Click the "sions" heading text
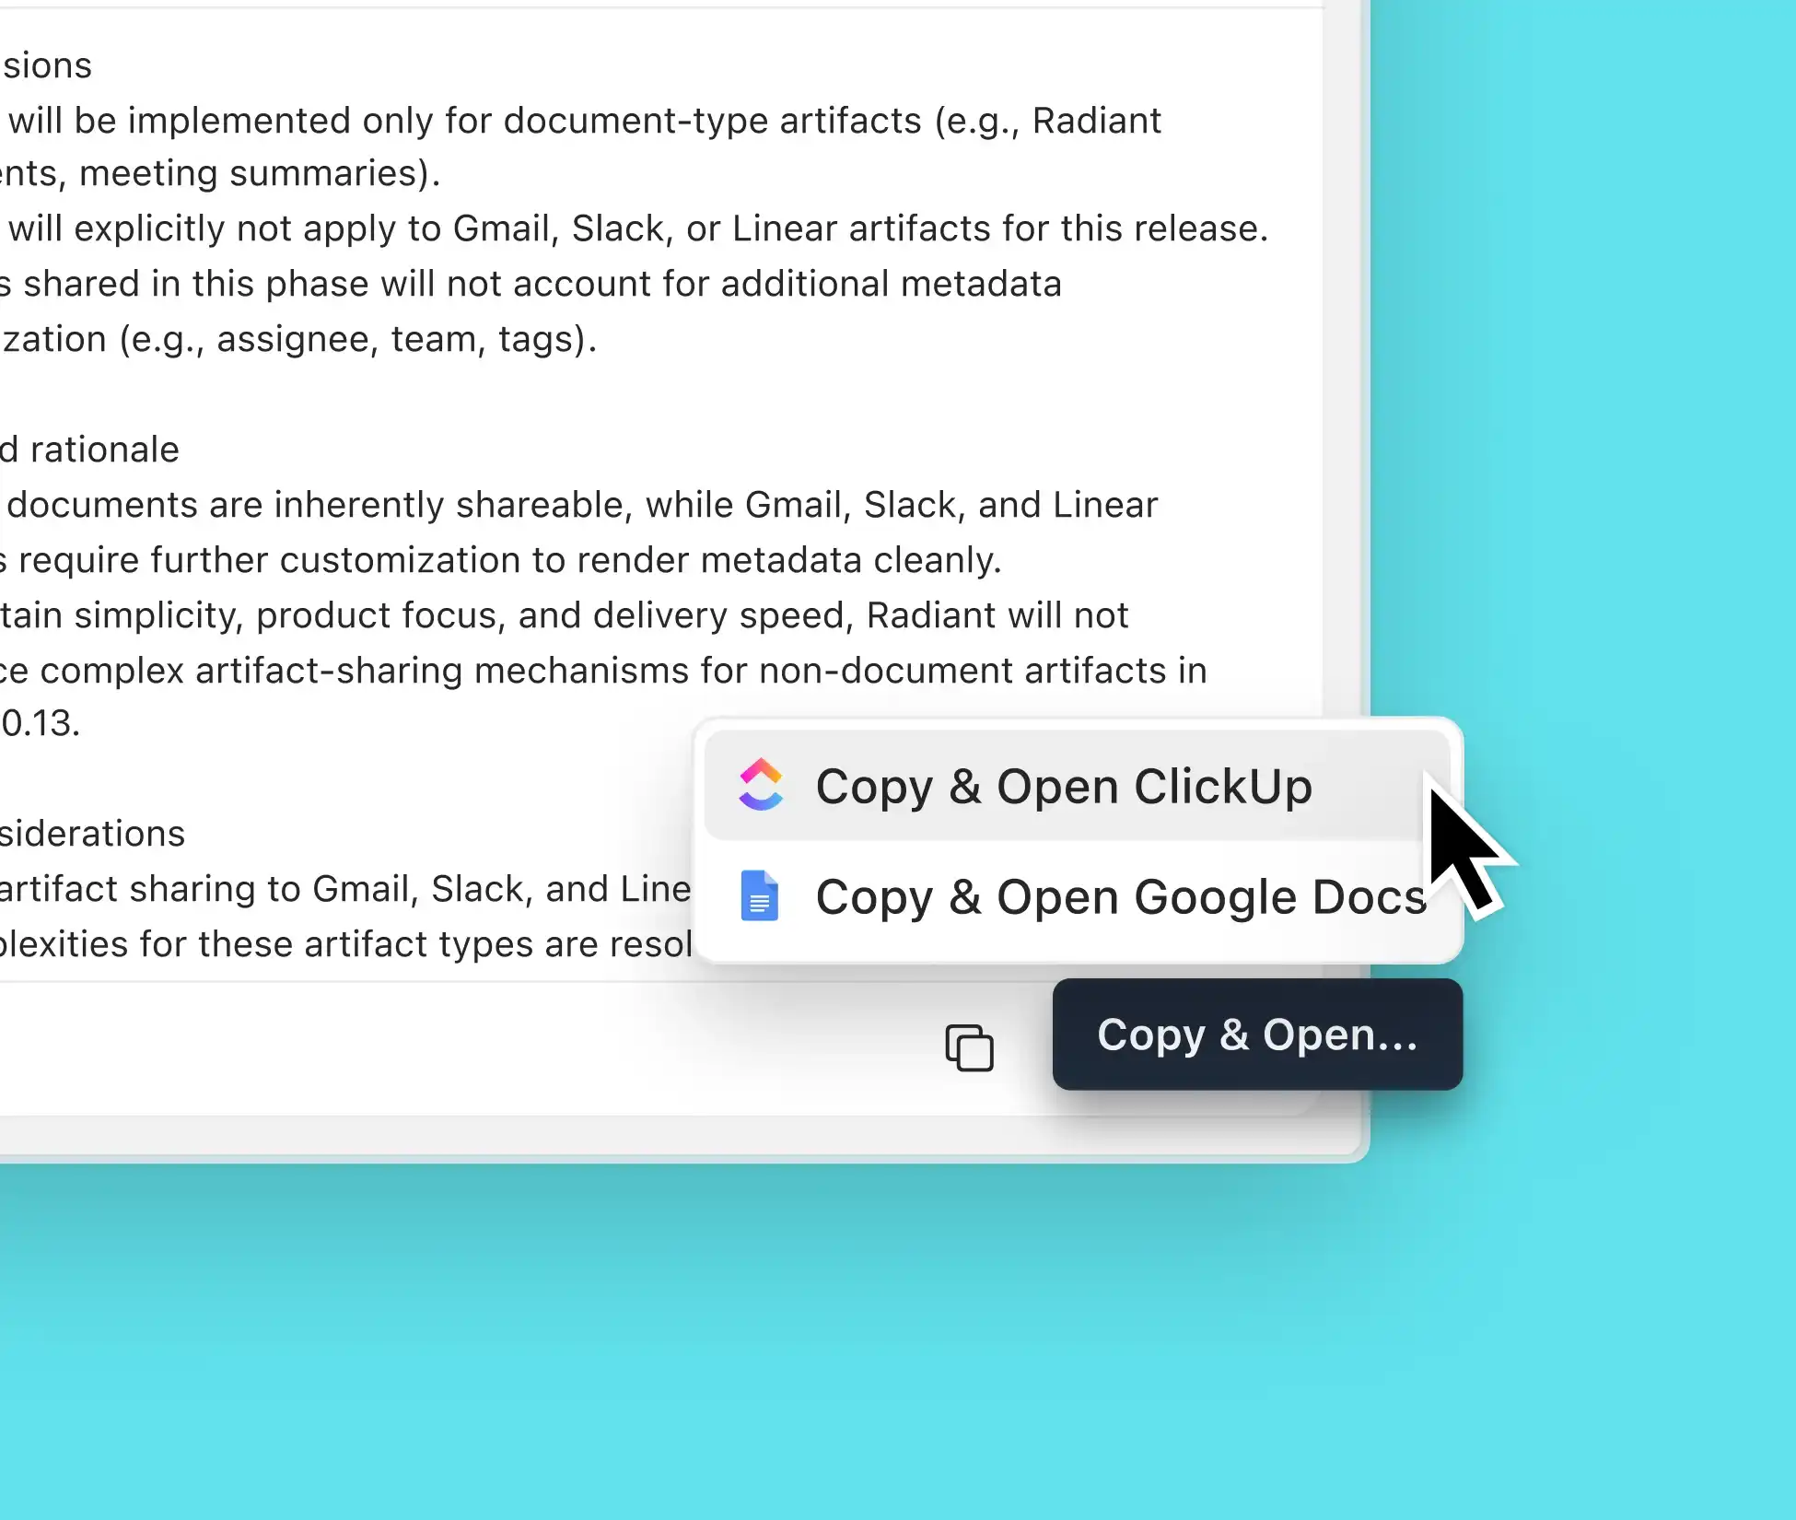Image resolution: width=1796 pixels, height=1520 pixels. (47, 65)
